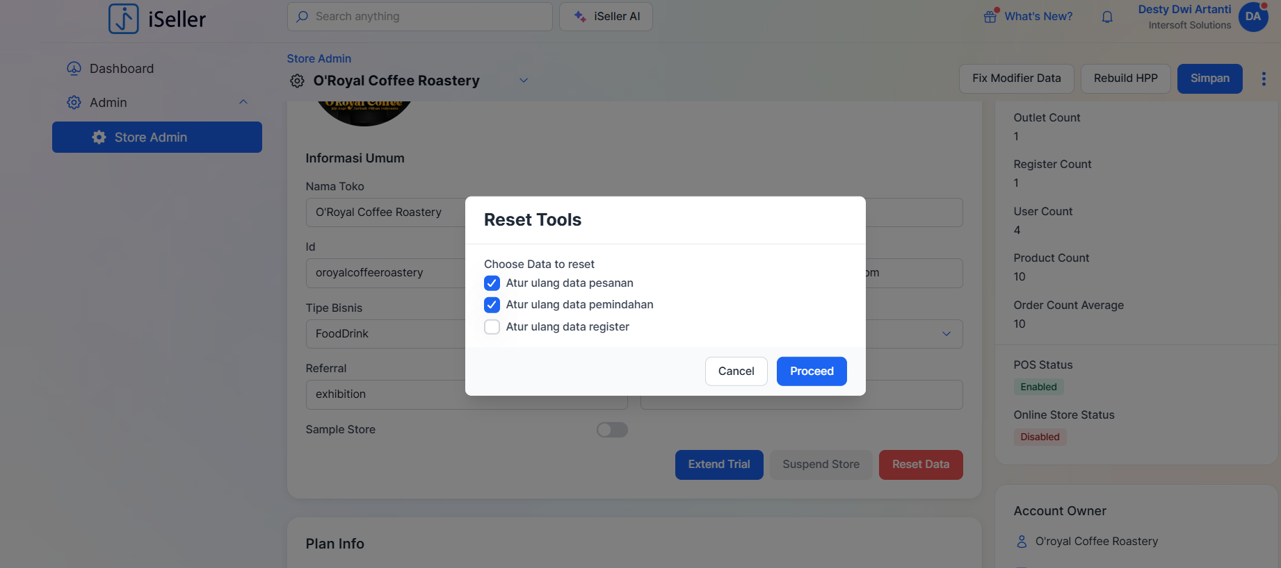This screenshot has height=568, width=1281.
Task: Focus the Search anything field
Action: tap(420, 17)
